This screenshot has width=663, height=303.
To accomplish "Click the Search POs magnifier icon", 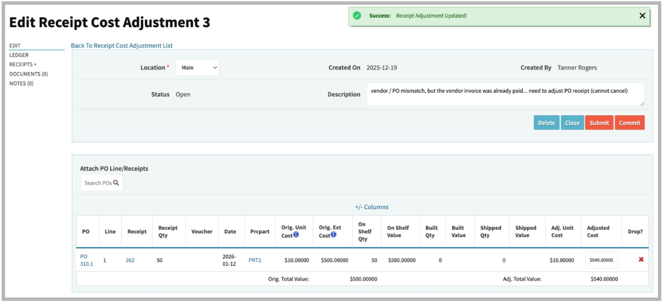I will (x=116, y=183).
